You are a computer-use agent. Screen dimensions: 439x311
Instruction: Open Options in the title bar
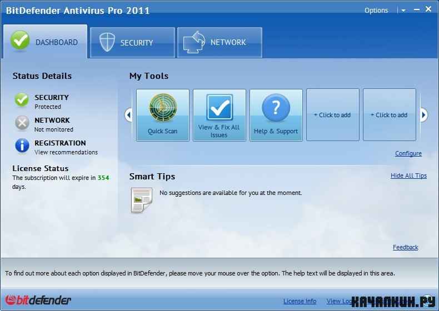pos(376,11)
